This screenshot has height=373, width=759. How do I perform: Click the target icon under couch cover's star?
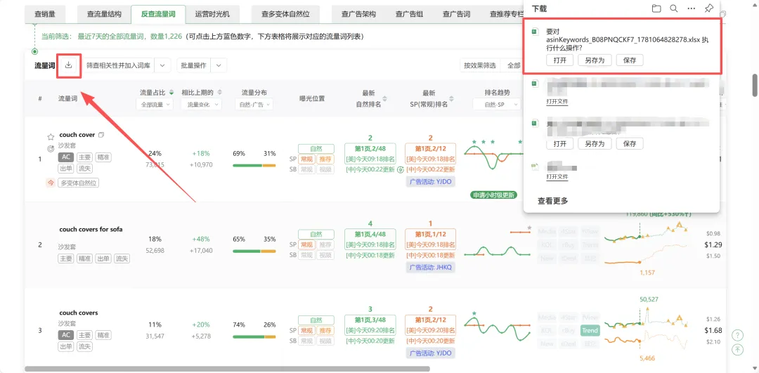(x=51, y=148)
